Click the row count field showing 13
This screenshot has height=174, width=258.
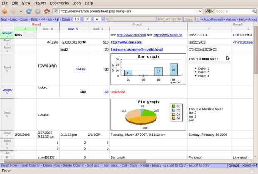pyautogui.click(x=77, y=19)
